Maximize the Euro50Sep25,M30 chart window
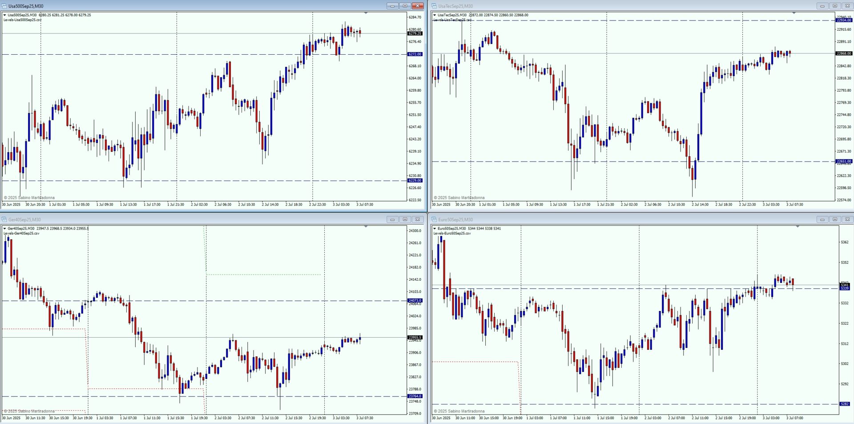The width and height of the screenshot is (854, 424). point(834,219)
